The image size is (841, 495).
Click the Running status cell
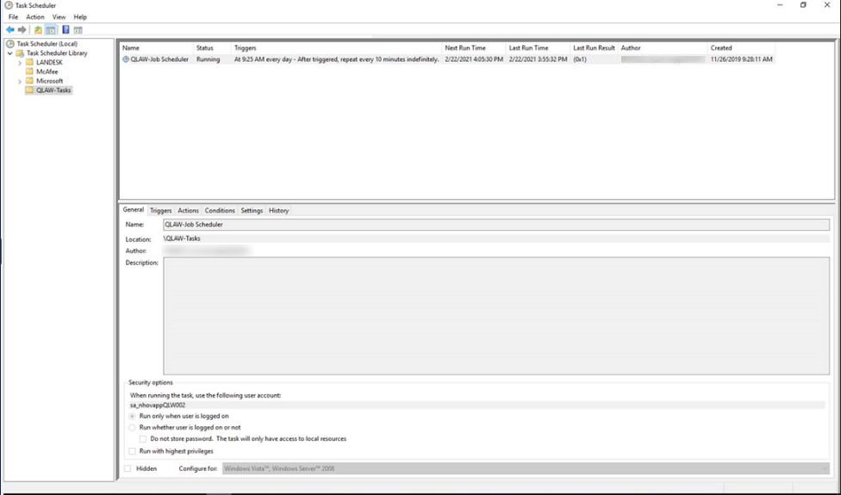coord(209,59)
